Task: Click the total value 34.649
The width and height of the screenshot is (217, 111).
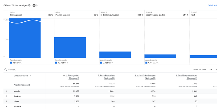Action: click(76, 84)
